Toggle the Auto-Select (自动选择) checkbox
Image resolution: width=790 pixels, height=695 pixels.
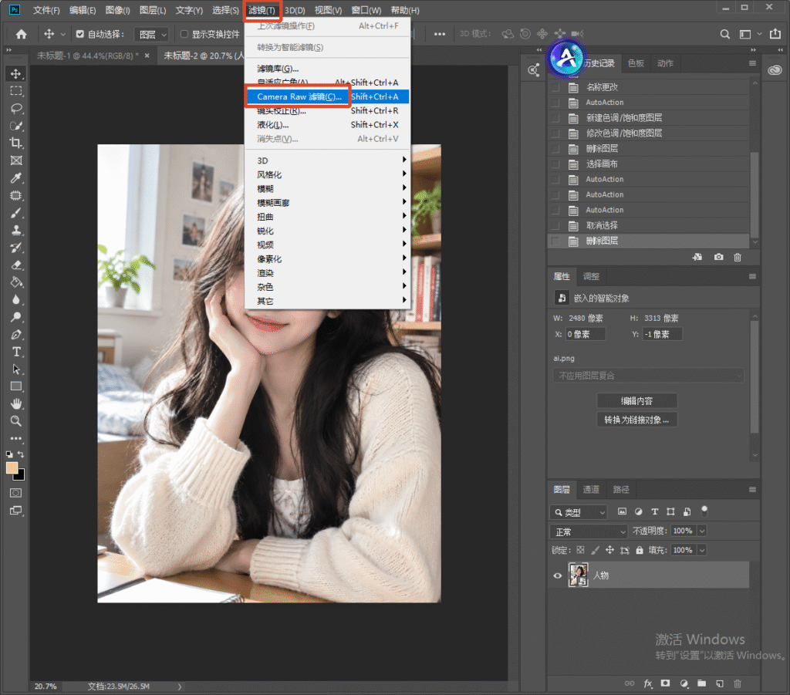79,34
